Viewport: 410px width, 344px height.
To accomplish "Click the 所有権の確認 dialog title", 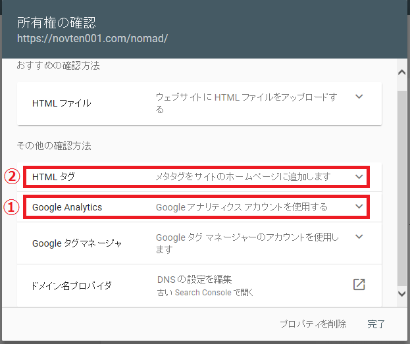I will pos(57,23).
